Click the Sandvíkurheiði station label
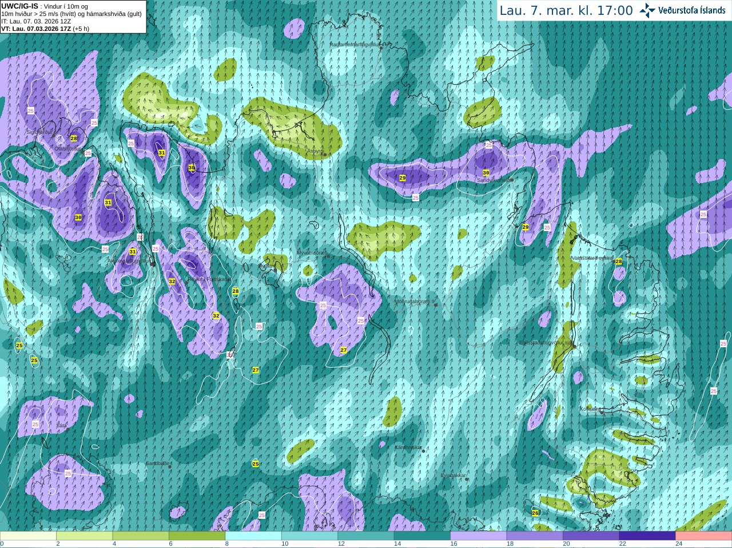This screenshot has width=732, height=548. point(495,180)
